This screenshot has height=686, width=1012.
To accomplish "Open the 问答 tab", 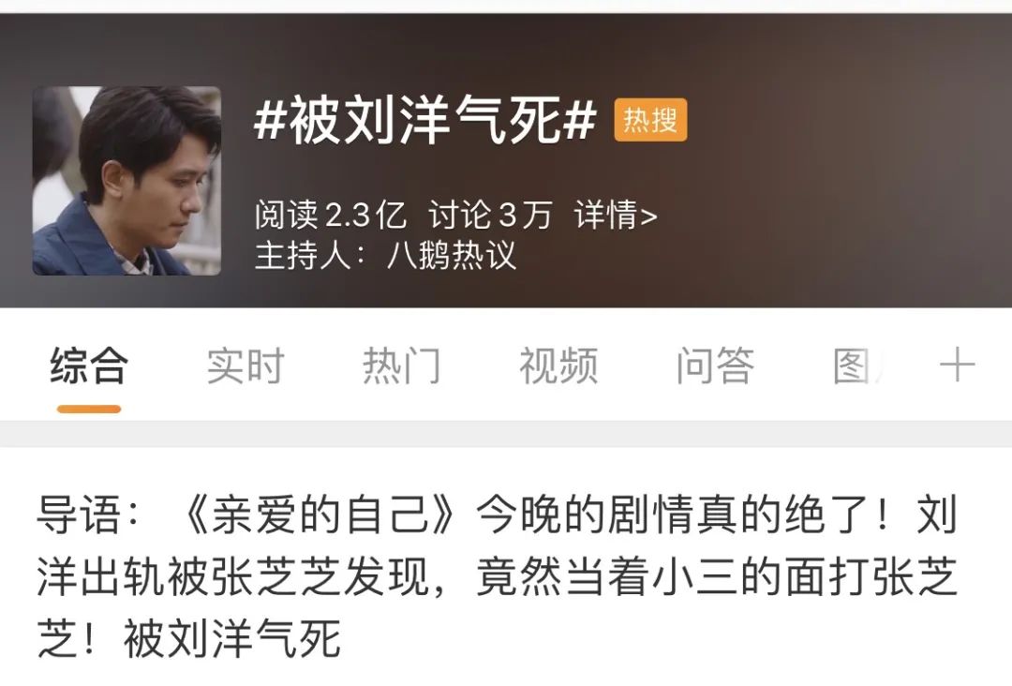I will [x=715, y=365].
